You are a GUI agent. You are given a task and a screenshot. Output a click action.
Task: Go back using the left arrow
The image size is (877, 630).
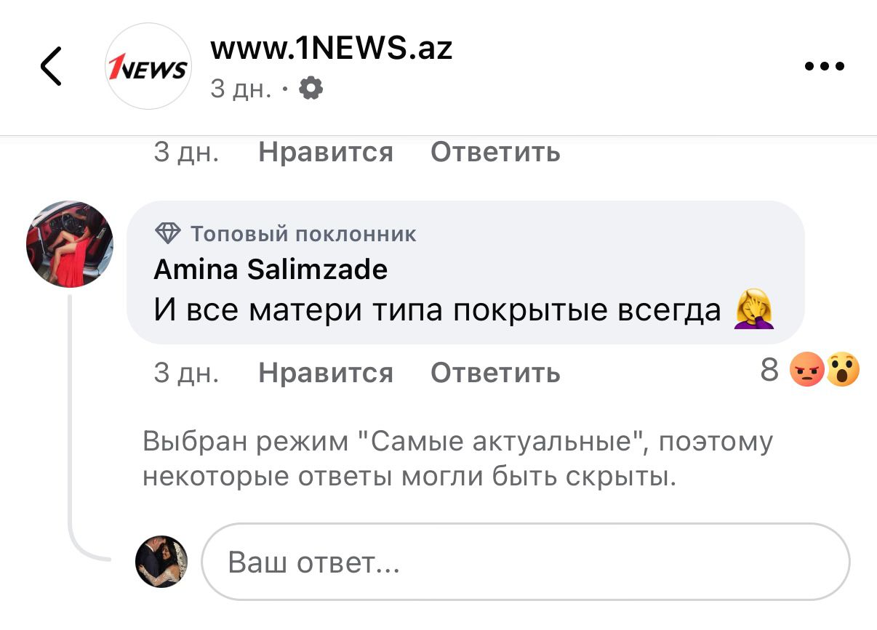pos(51,67)
